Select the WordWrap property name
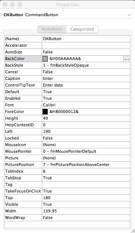 pos(23,218)
